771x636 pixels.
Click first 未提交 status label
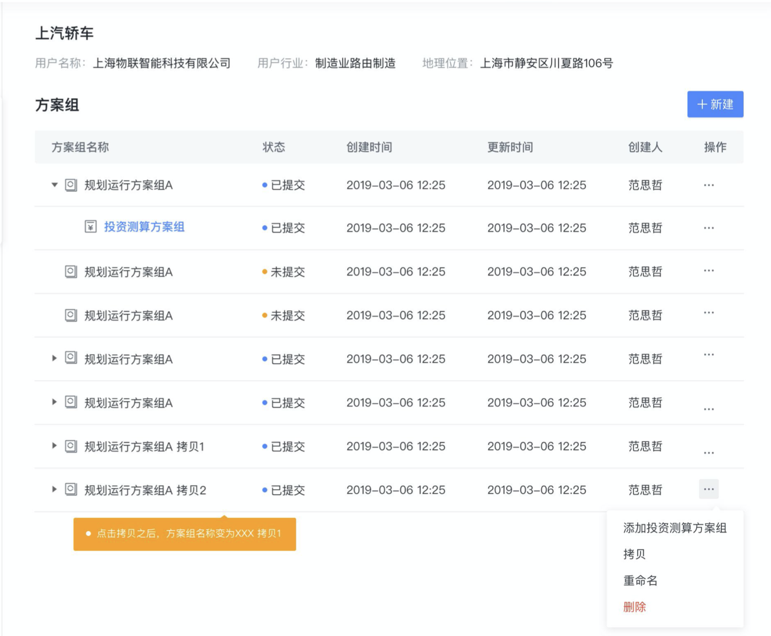[283, 272]
